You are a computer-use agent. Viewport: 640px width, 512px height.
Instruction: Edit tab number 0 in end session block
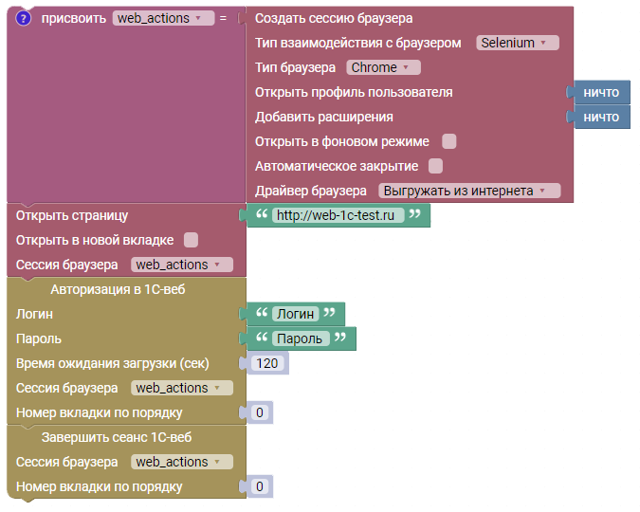tap(261, 486)
